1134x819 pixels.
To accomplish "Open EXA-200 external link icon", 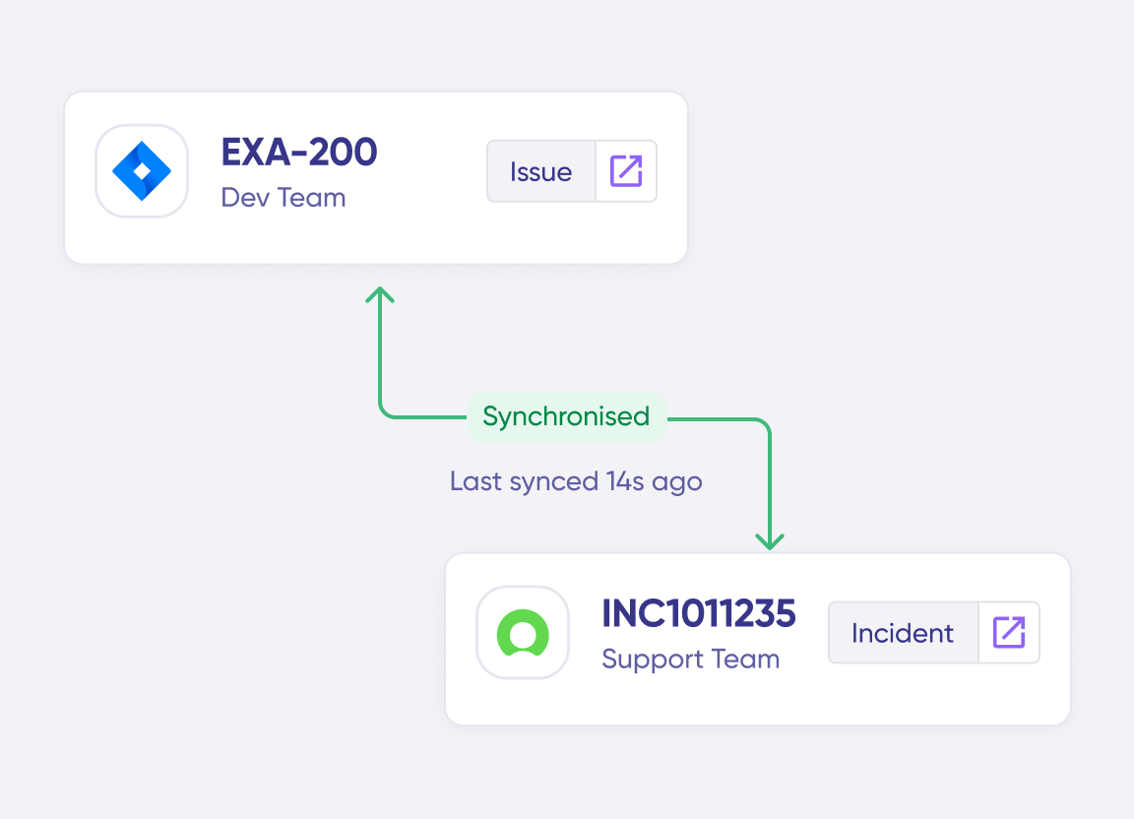I will tap(626, 171).
